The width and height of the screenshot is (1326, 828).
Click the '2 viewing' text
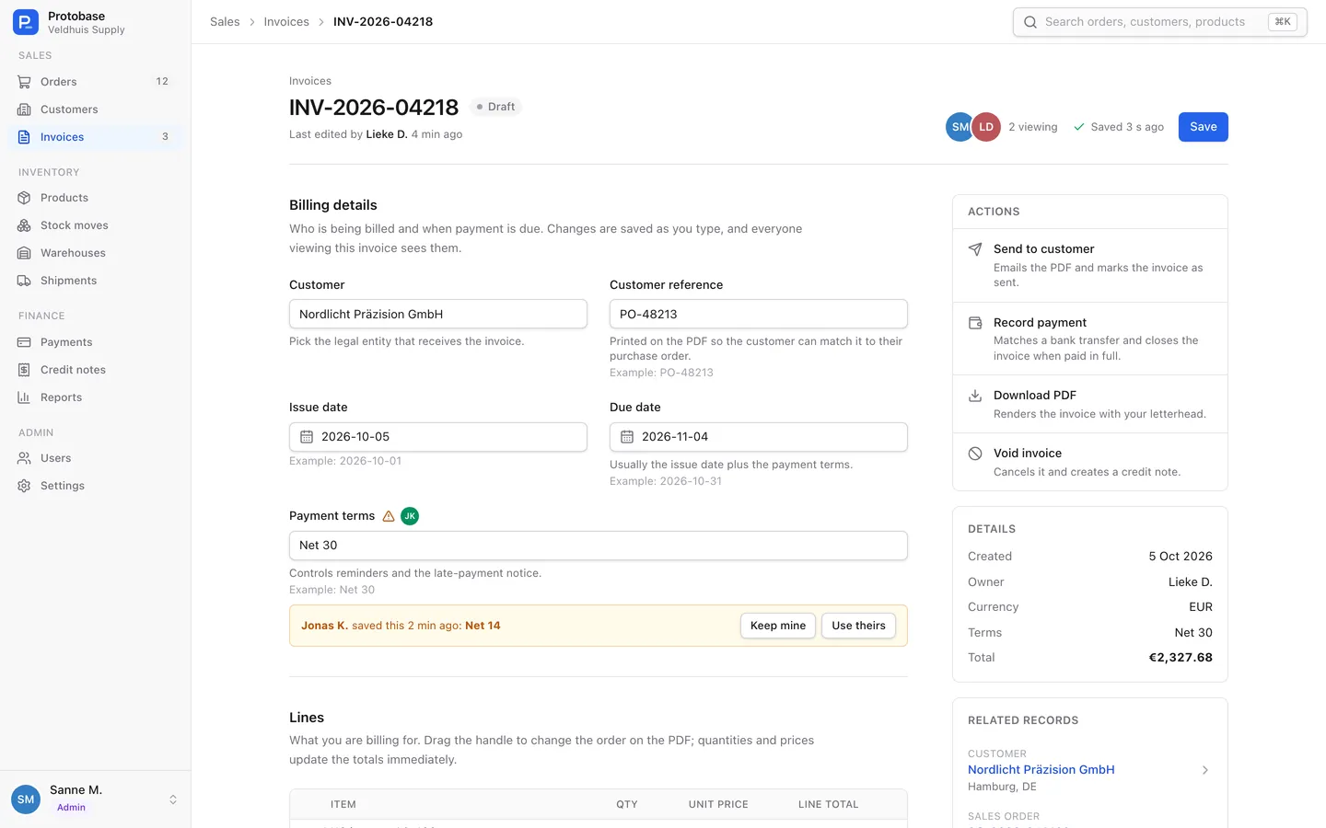(1033, 127)
